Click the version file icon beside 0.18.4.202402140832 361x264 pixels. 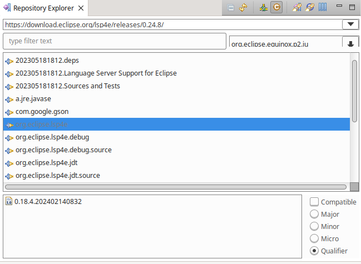coord(9,201)
